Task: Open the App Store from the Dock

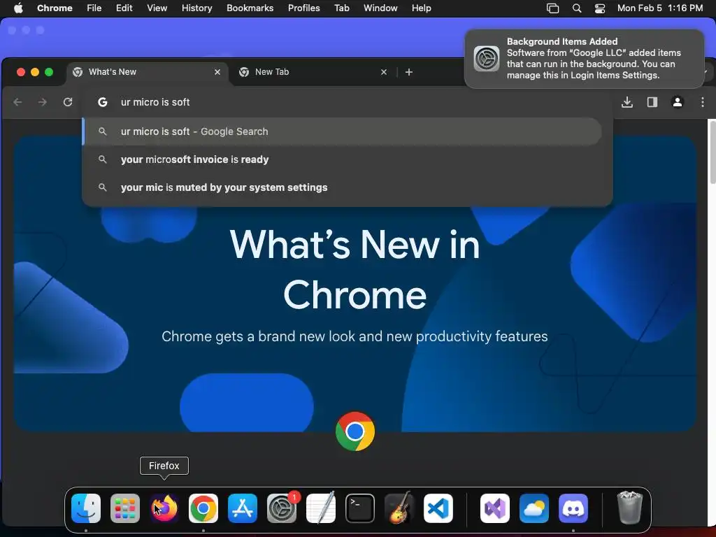Action: pos(243,508)
